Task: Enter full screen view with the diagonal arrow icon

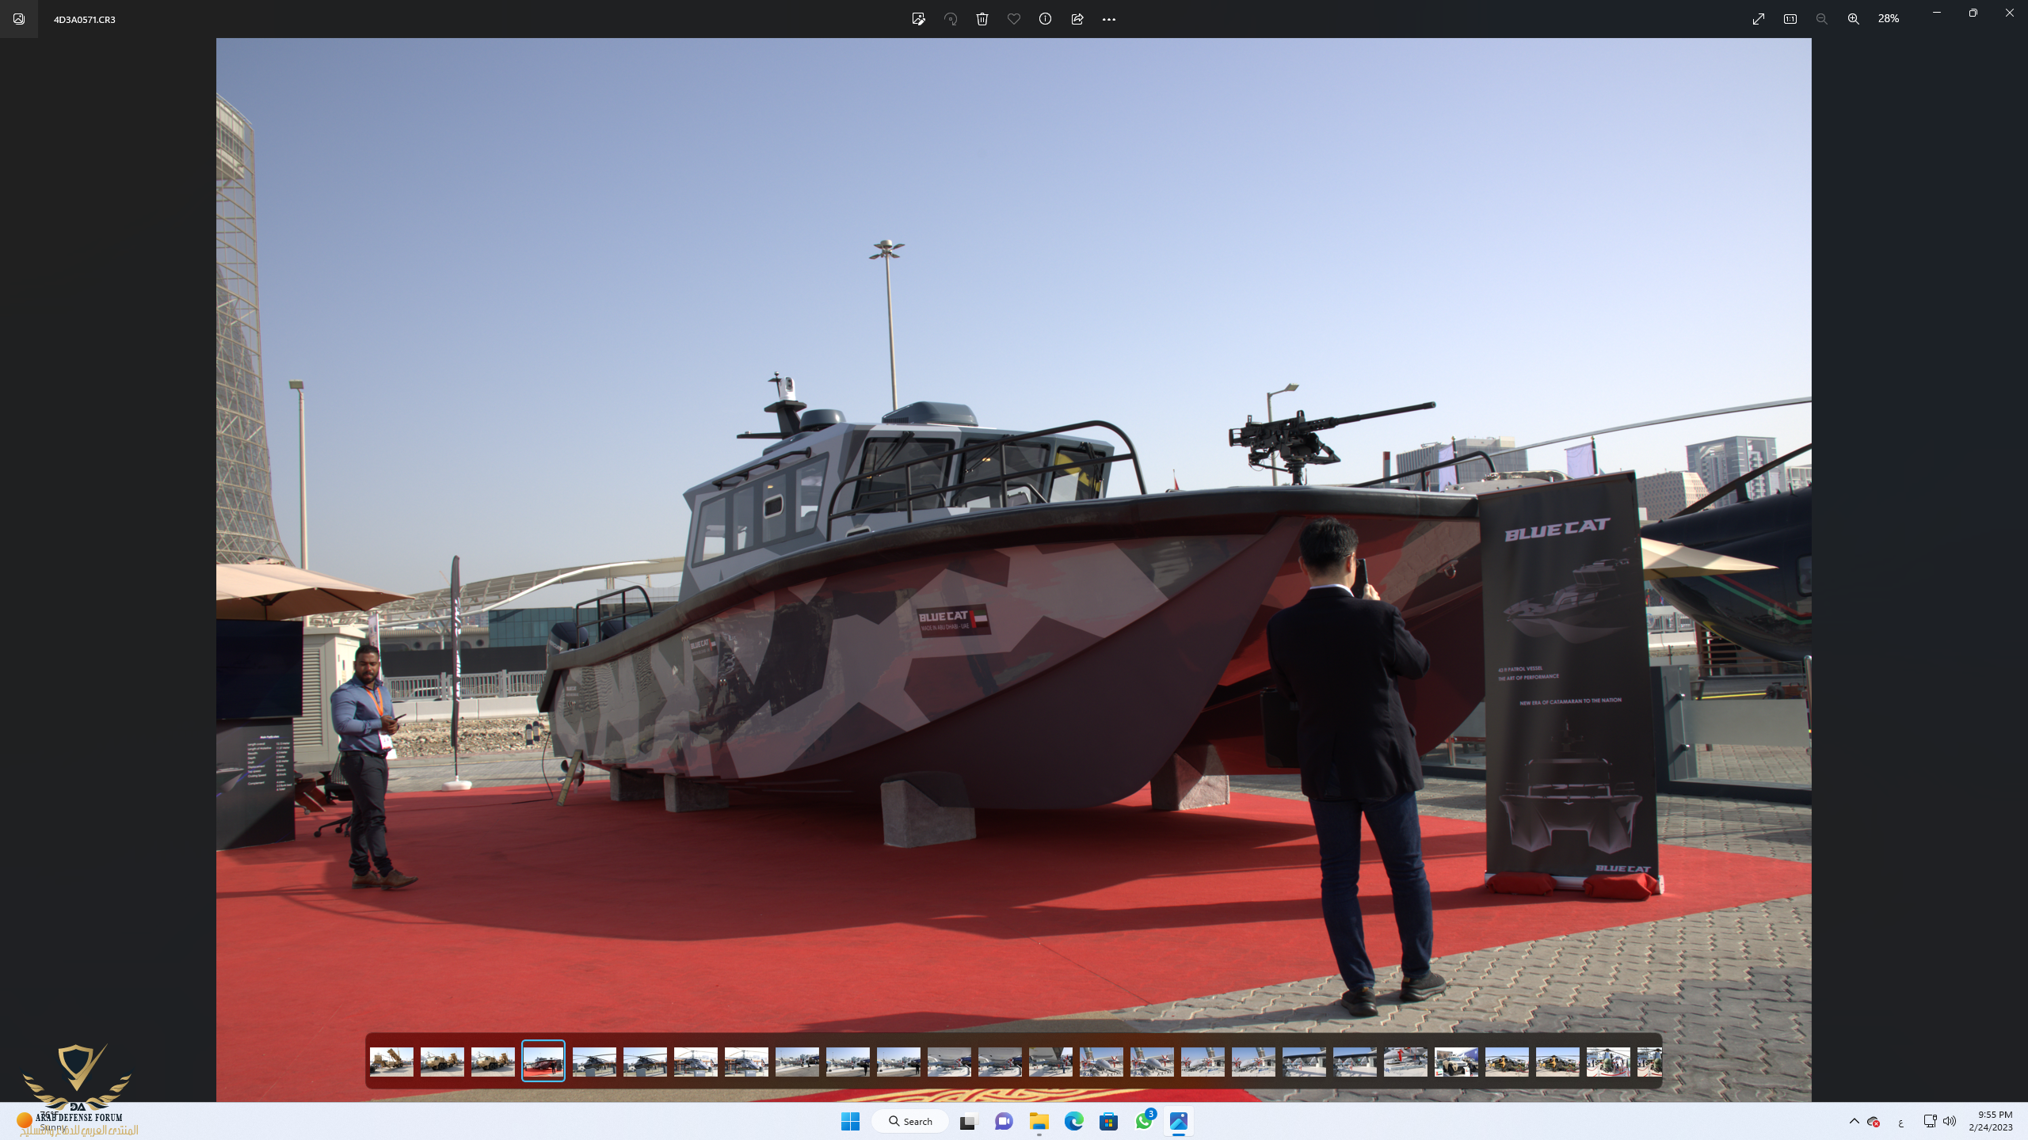Action: 1759,19
